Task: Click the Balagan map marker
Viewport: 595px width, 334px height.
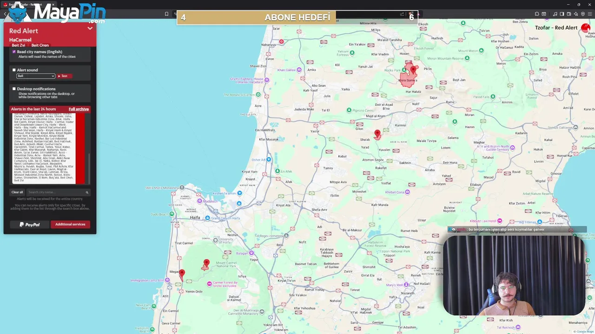Action: (251, 253)
